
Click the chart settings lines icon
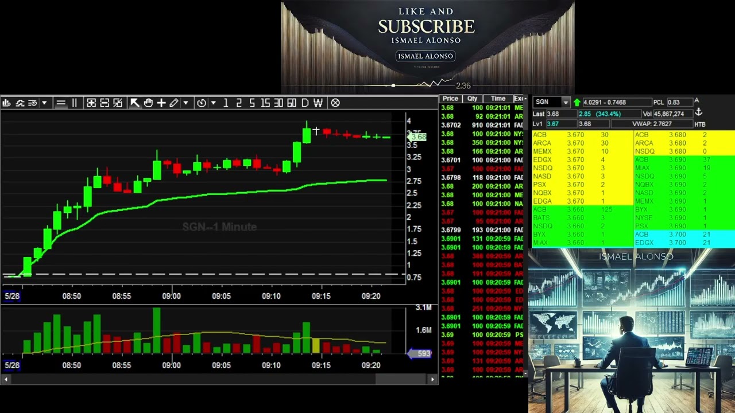33,103
